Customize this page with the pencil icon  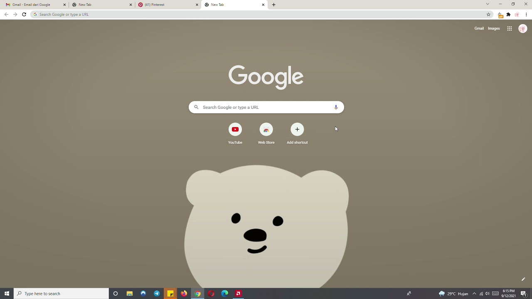[523, 279]
